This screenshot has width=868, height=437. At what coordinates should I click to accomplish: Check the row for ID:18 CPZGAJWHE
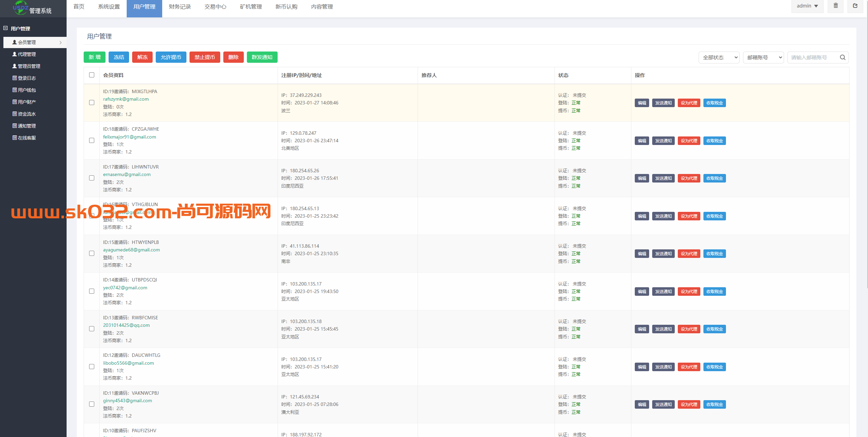[92, 141]
